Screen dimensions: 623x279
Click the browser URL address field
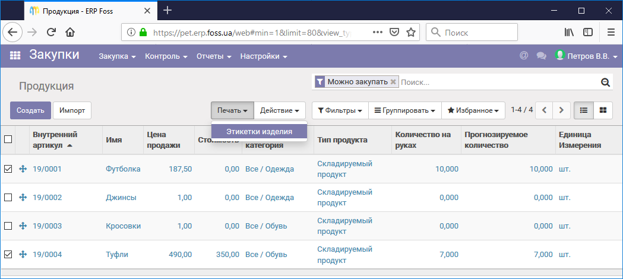(252, 32)
